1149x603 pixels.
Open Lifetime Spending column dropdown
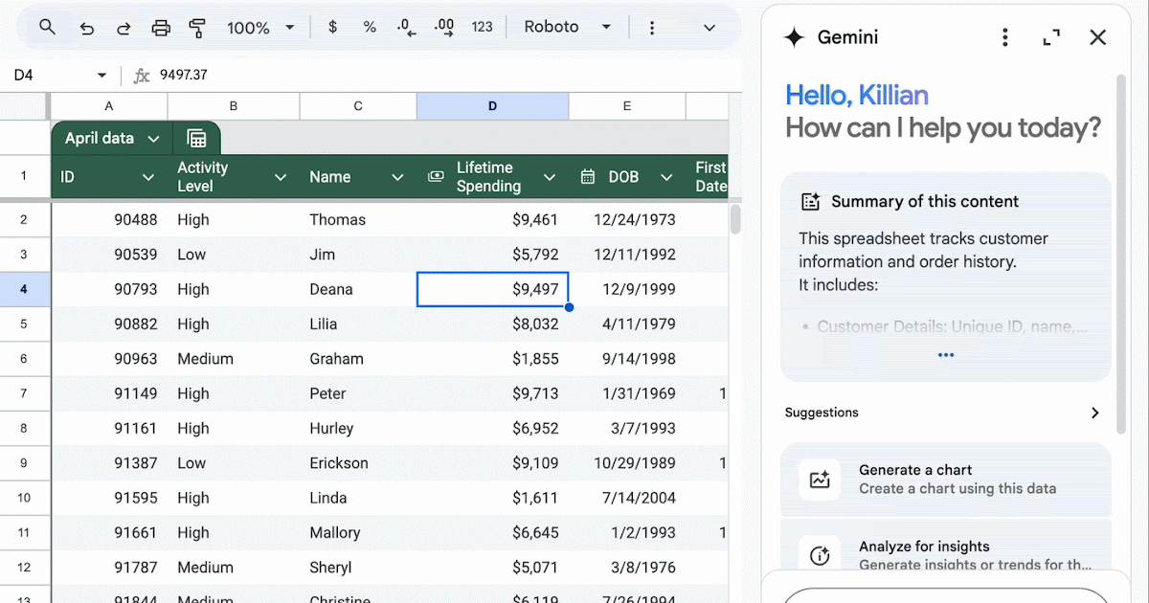point(550,177)
